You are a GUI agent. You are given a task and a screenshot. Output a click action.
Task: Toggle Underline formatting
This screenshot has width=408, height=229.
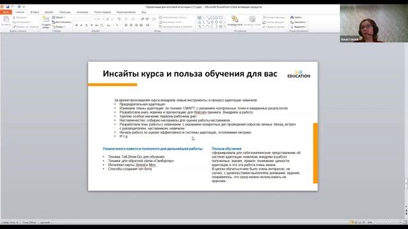[87, 25]
